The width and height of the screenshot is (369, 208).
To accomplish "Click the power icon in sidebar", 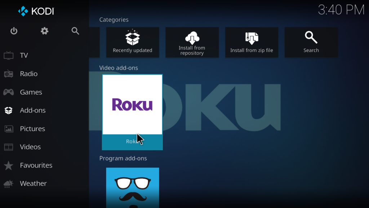I will click(14, 31).
